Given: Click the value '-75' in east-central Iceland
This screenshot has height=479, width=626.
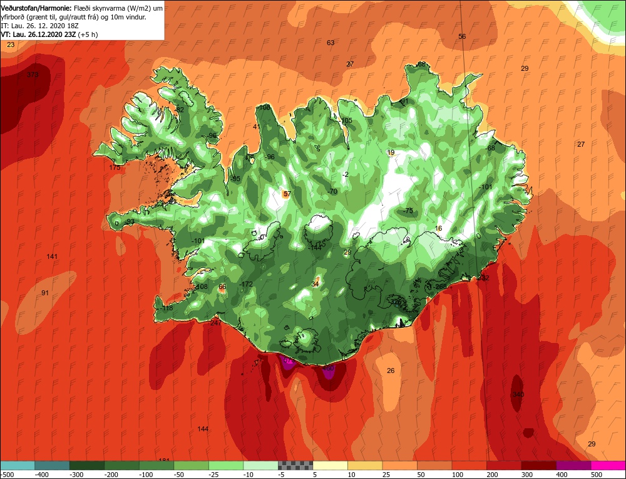Looking at the screenshot, I should 408,211.
